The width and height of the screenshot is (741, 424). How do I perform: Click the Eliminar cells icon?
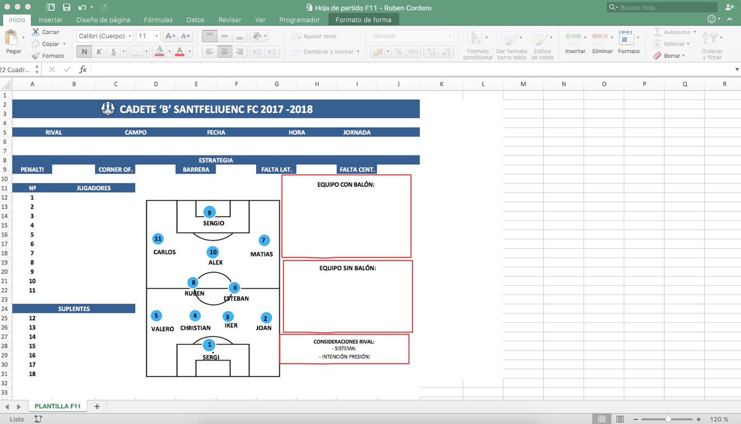point(601,37)
